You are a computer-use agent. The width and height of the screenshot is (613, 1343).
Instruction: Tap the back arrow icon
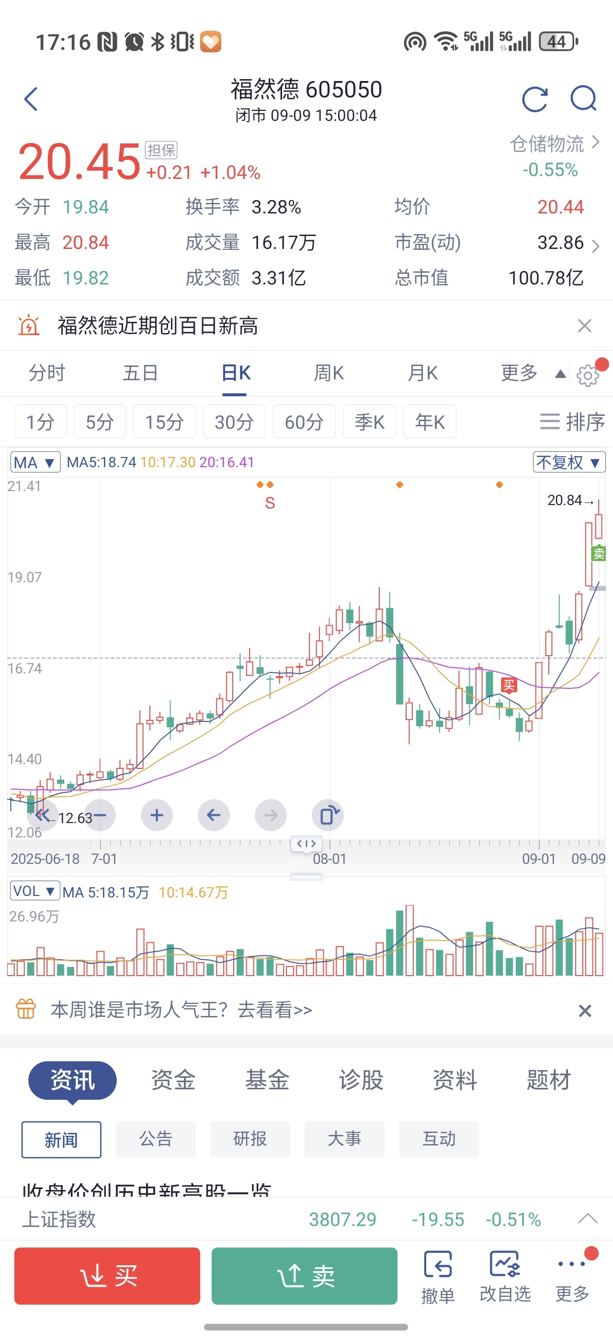coord(31,99)
